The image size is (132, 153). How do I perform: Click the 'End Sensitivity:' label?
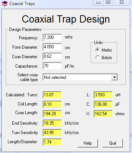pyautogui.click(x=25, y=123)
